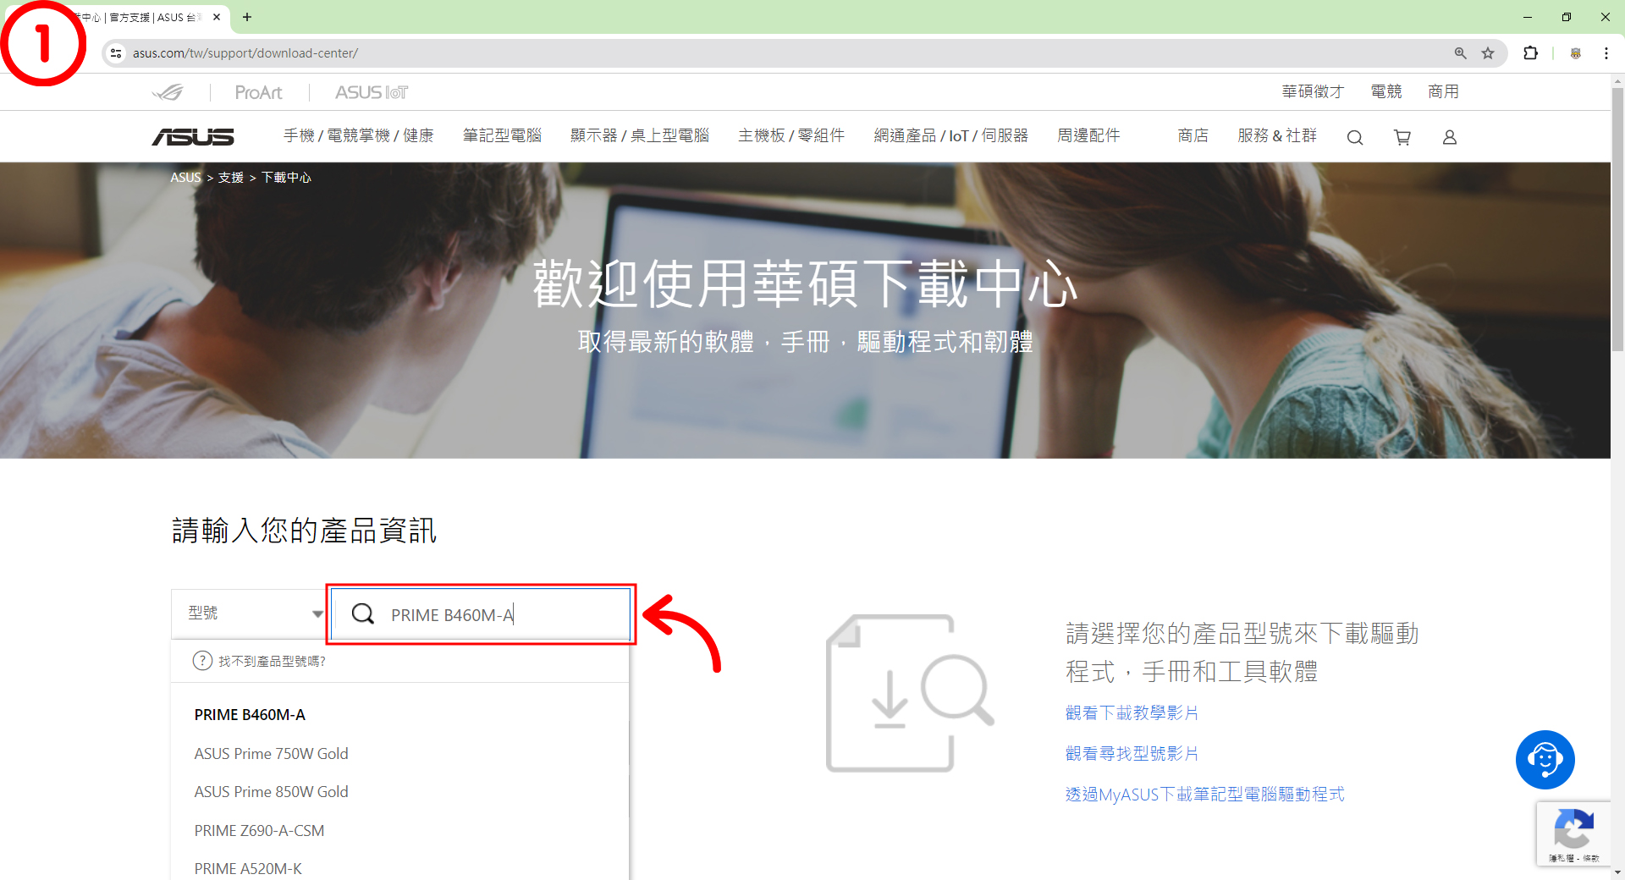The width and height of the screenshot is (1625, 880).
Task: Click 商用 top link
Action: 1443,91
